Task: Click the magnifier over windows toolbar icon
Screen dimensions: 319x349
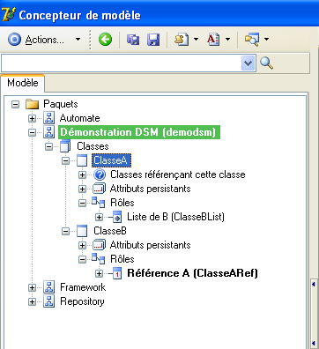Action: 252,40
